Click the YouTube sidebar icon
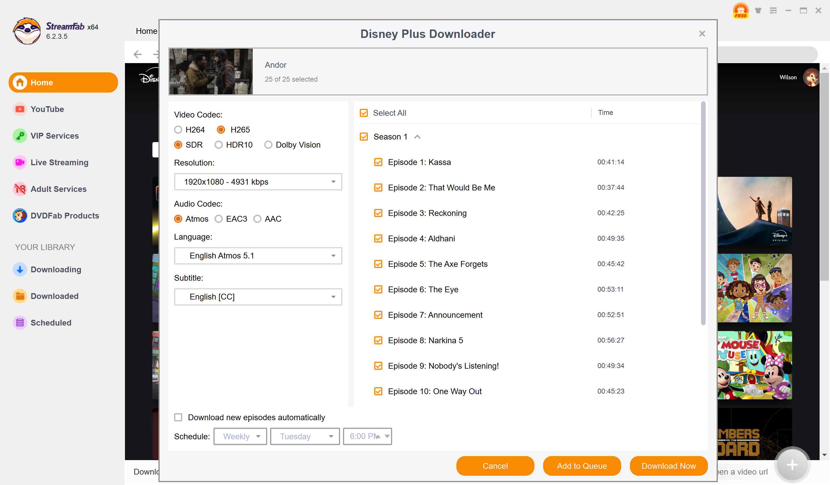830x485 pixels. [x=20, y=109]
